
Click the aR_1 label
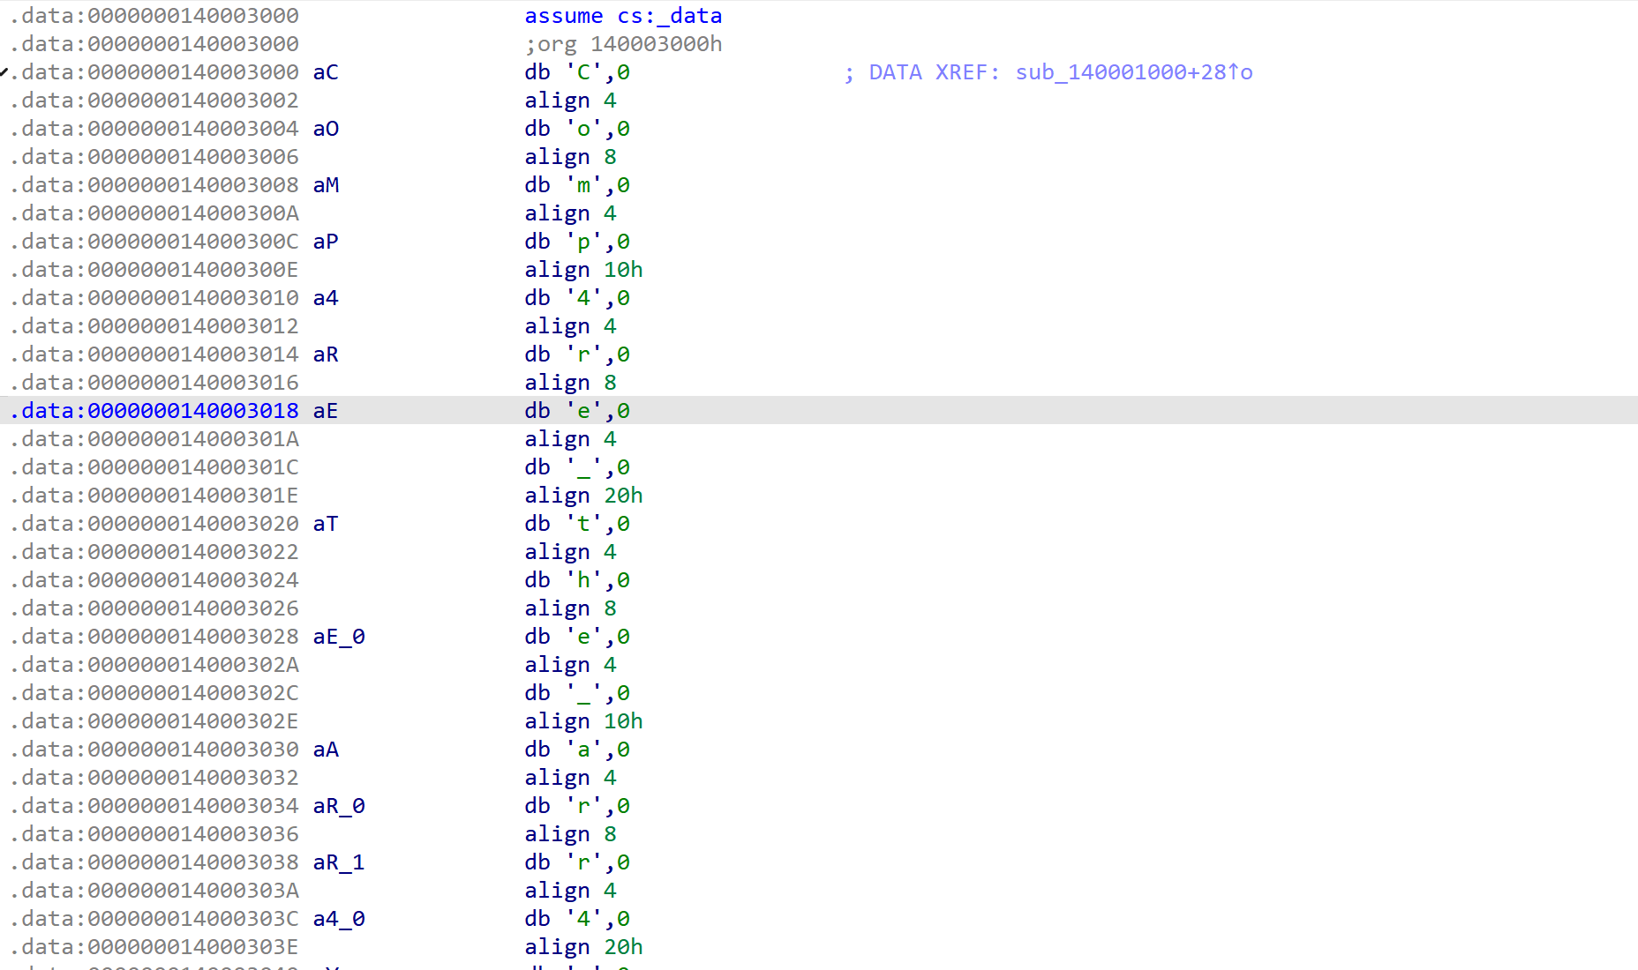click(x=338, y=862)
